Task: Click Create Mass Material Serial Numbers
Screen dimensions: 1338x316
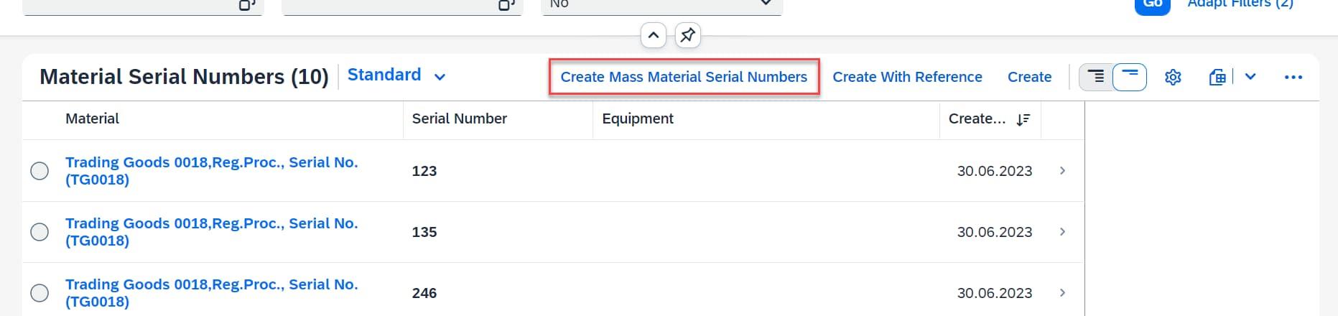Action: (x=684, y=77)
